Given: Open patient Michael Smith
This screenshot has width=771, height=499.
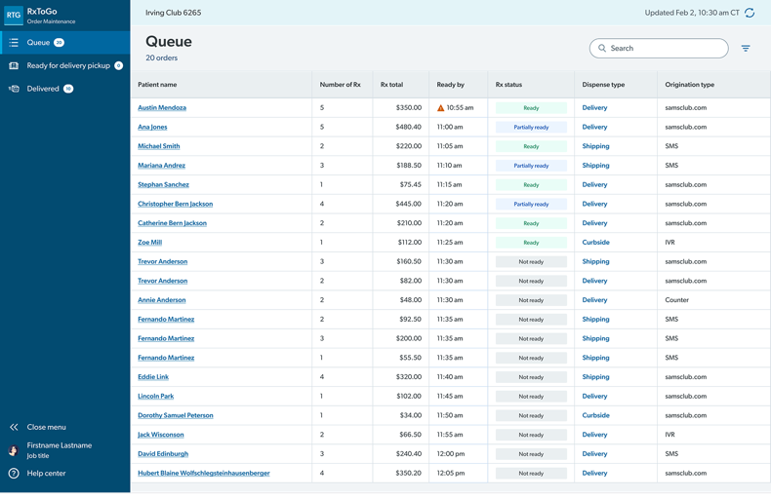Looking at the screenshot, I should (159, 146).
